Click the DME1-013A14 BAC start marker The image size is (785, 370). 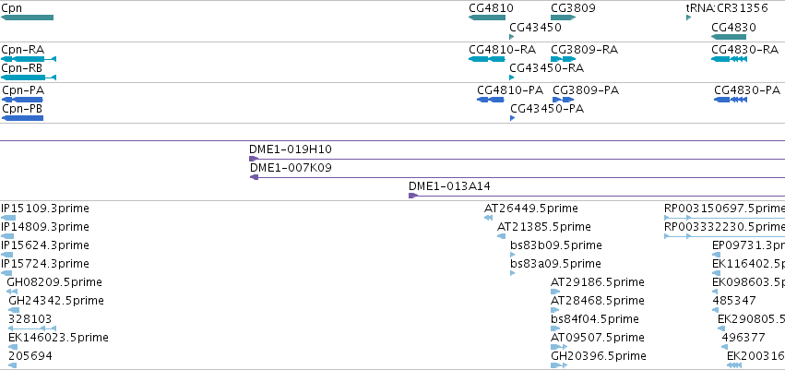coord(413,196)
